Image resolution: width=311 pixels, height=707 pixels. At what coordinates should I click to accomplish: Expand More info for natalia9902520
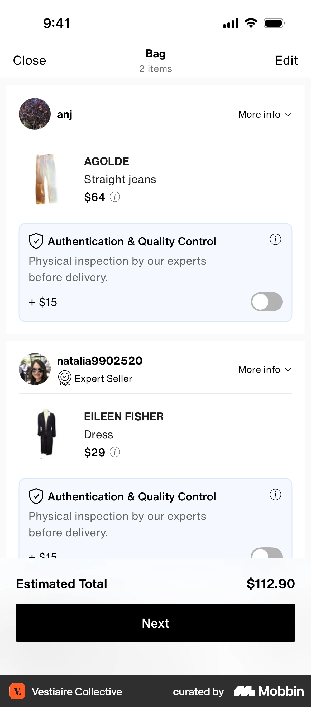point(265,370)
